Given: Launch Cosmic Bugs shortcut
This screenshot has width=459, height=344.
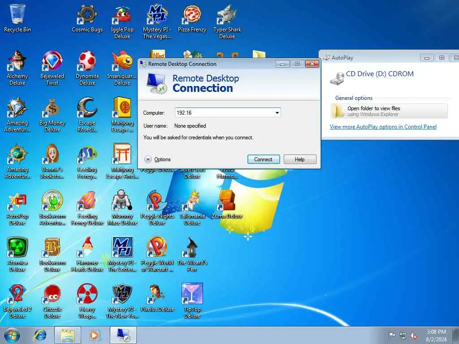Looking at the screenshot, I should click(87, 18).
